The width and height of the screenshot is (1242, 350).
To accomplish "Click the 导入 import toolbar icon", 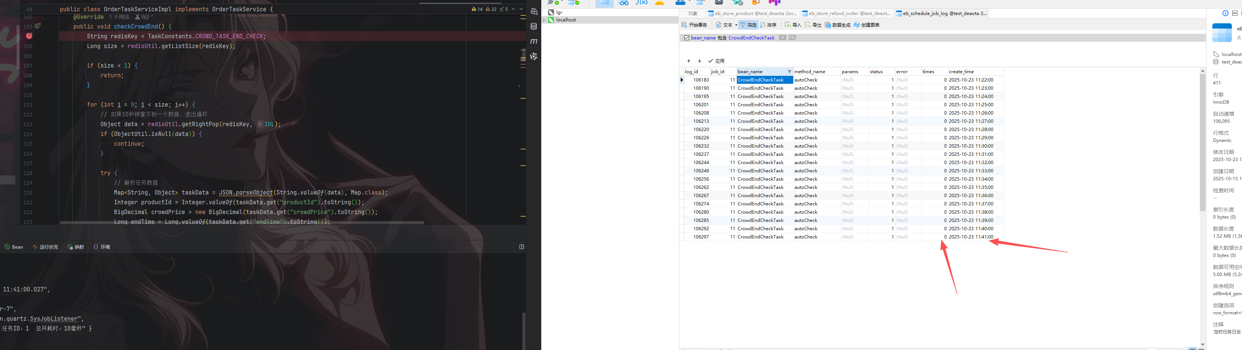I will tap(793, 25).
